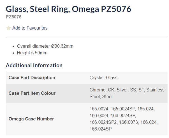Click the star icon beside Add to Favourites
Image resolution: width=169 pixels, height=138 pixels.
pos(8,28)
